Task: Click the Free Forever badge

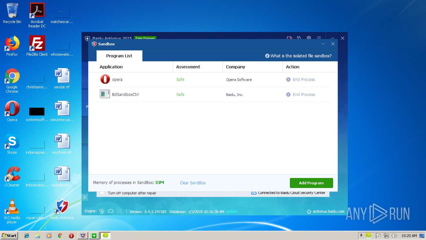Action: click(x=145, y=38)
